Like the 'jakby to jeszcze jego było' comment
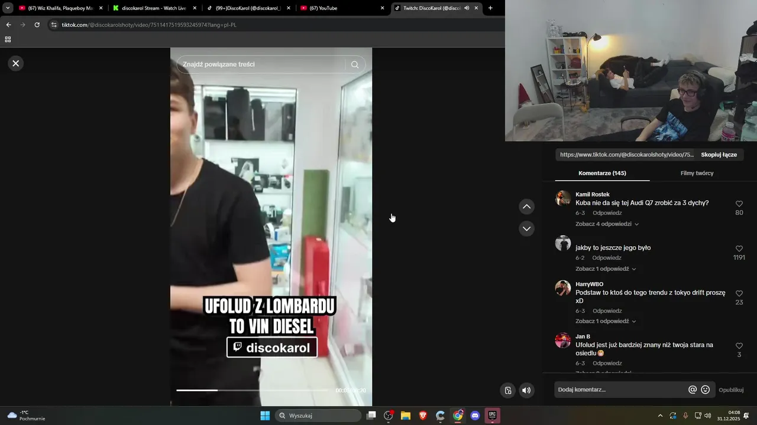Screen dimensions: 757x425 coord(739,249)
